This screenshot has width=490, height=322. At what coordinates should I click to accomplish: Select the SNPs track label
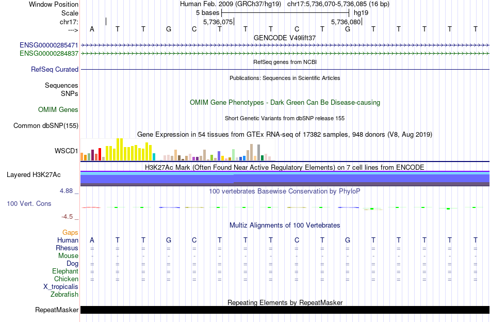(70, 93)
